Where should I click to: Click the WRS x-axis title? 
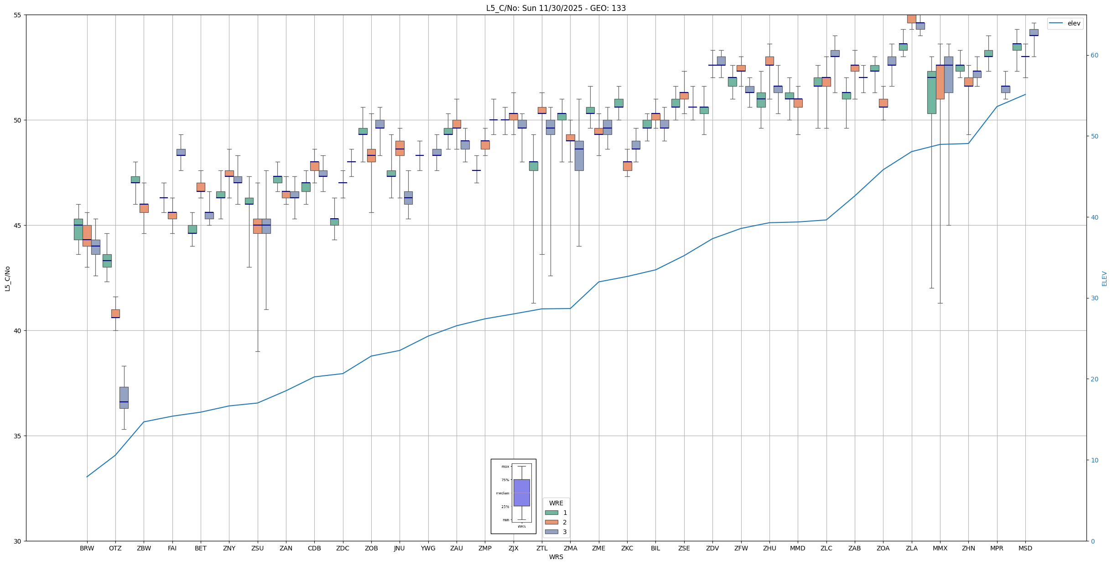[556, 557]
